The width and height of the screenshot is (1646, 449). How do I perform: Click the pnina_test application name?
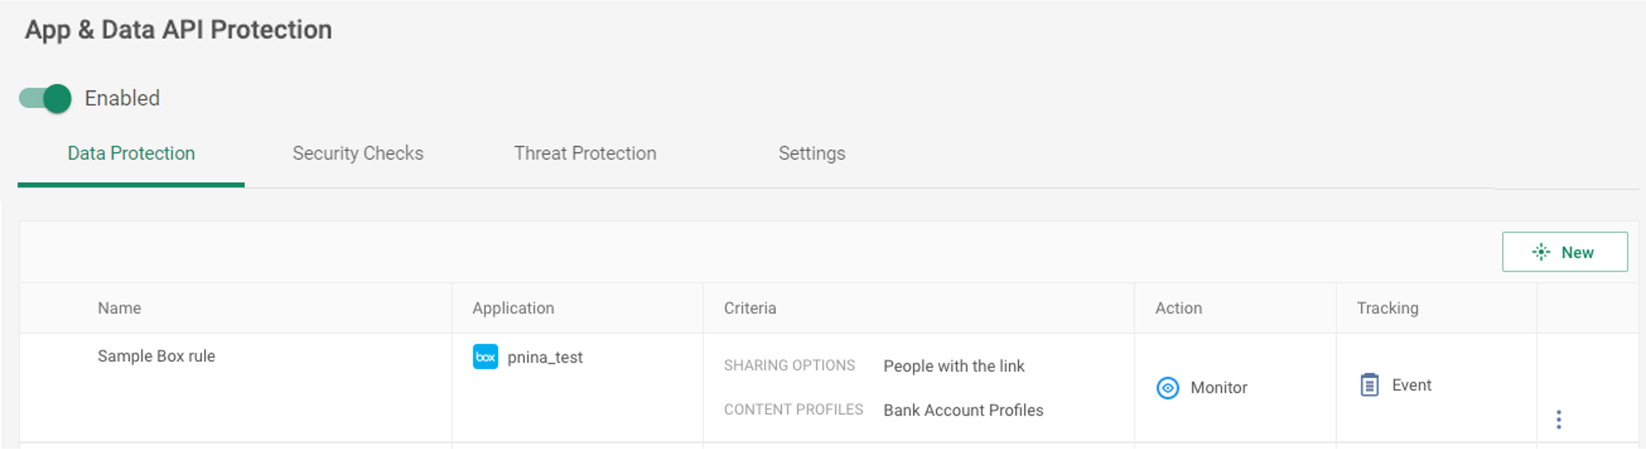coord(544,357)
